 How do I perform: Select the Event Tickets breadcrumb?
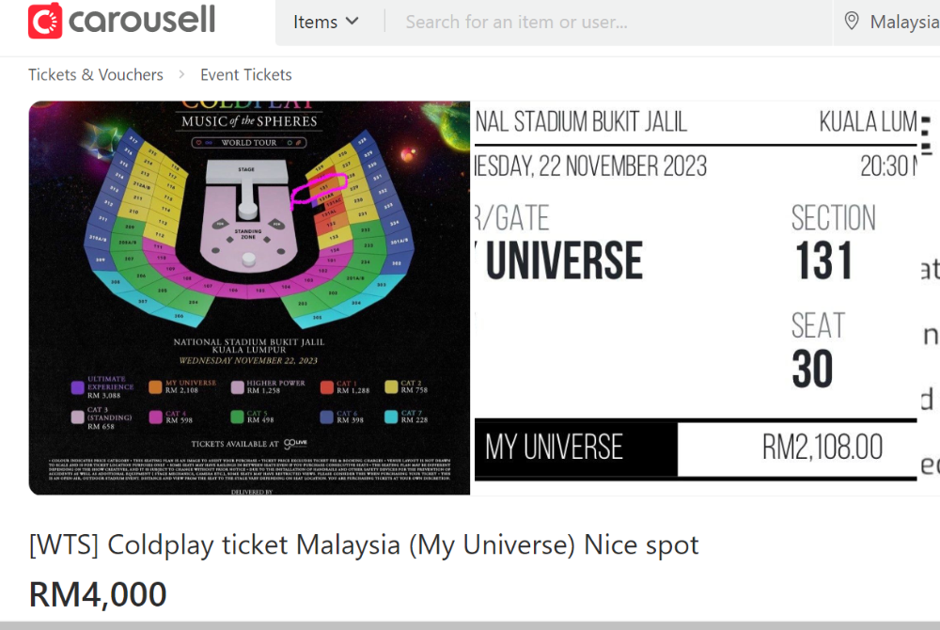tap(246, 74)
